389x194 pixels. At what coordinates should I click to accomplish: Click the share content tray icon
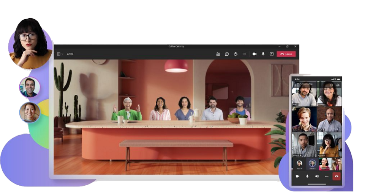pyautogui.click(x=272, y=54)
